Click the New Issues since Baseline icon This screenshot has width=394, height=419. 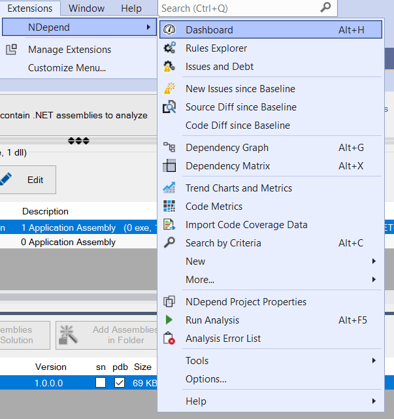point(169,89)
